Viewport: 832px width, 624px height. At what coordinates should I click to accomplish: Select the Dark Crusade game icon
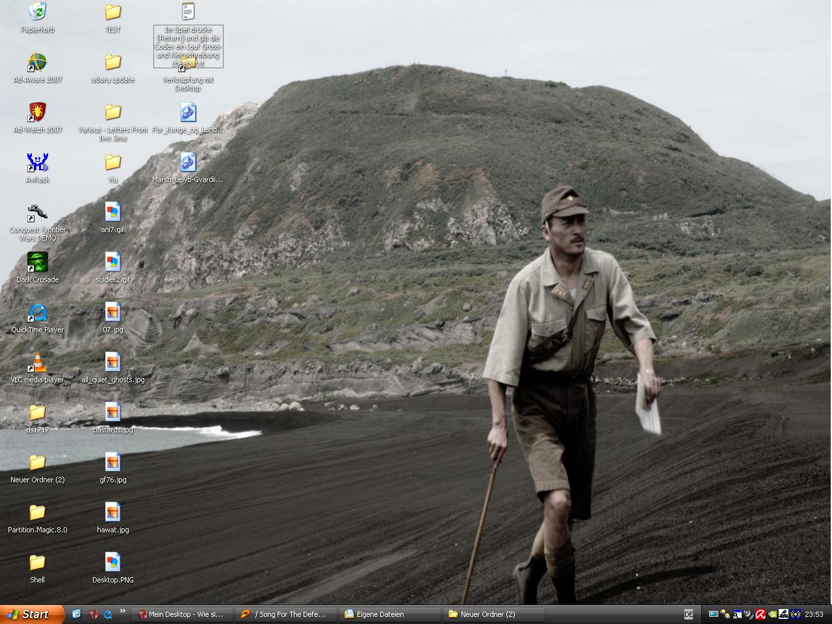[38, 263]
